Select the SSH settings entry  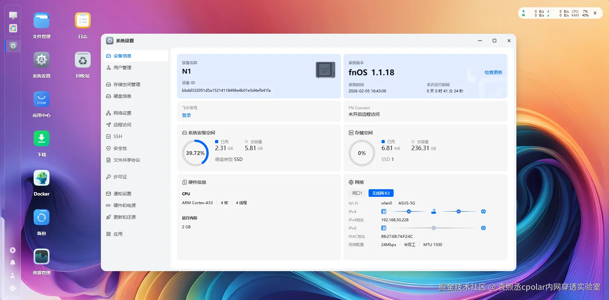[136, 137]
